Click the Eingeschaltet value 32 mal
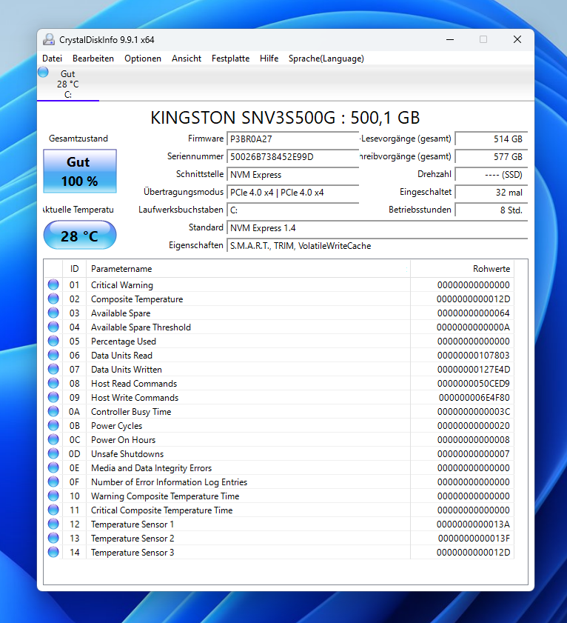 [491, 193]
